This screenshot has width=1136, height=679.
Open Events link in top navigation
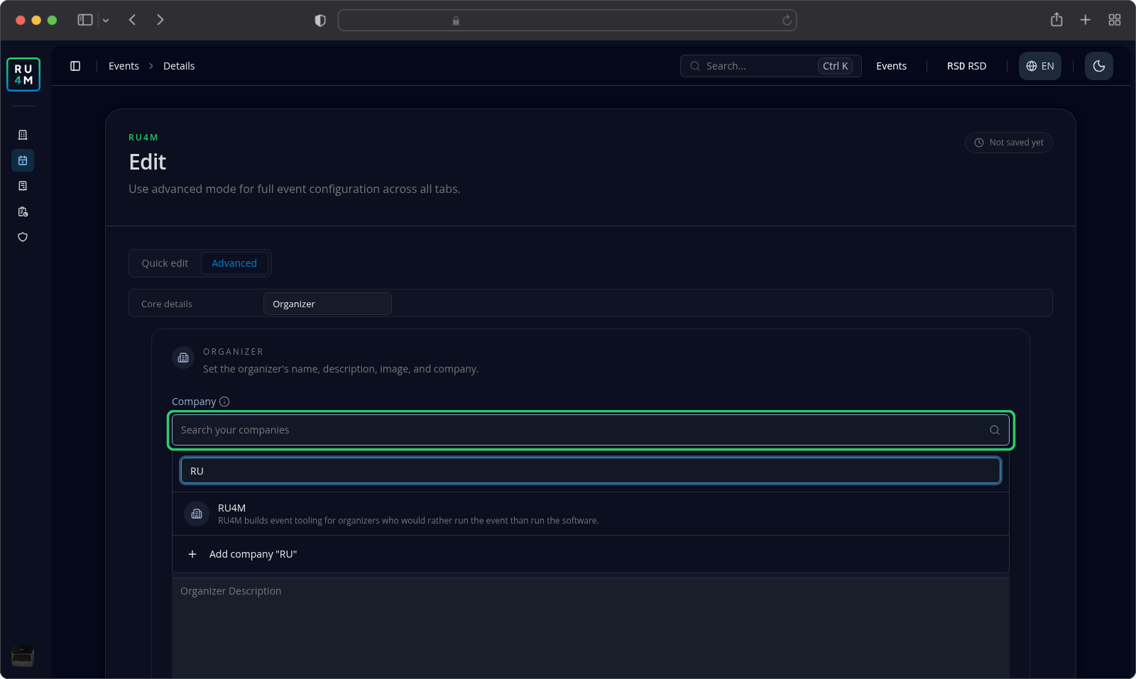[x=891, y=66]
